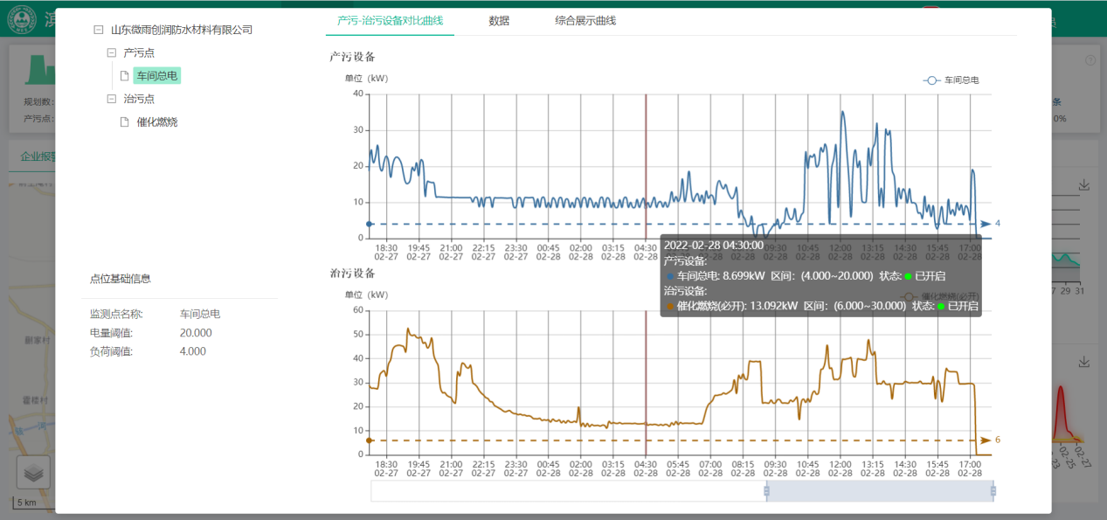Collapse the 产污点 tree branch
Image resolution: width=1107 pixels, height=520 pixels.
(x=111, y=53)
